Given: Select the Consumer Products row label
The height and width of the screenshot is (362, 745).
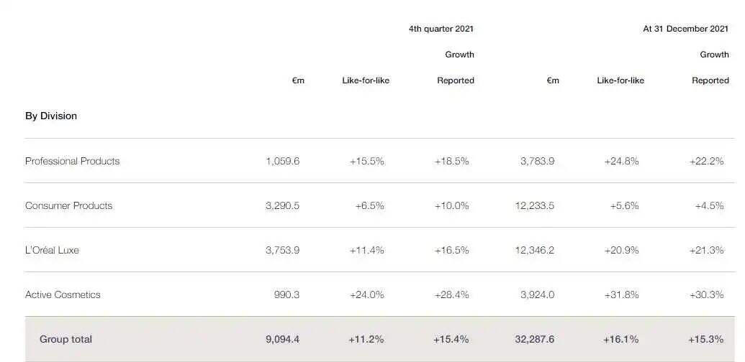Looking at the screenshot, I should [69, 205].
